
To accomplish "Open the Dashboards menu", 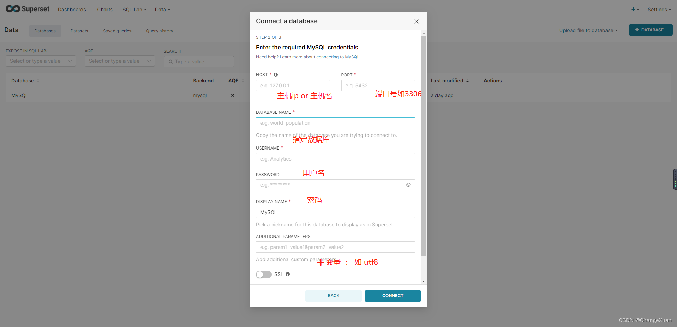I will (x=72, y=10).
